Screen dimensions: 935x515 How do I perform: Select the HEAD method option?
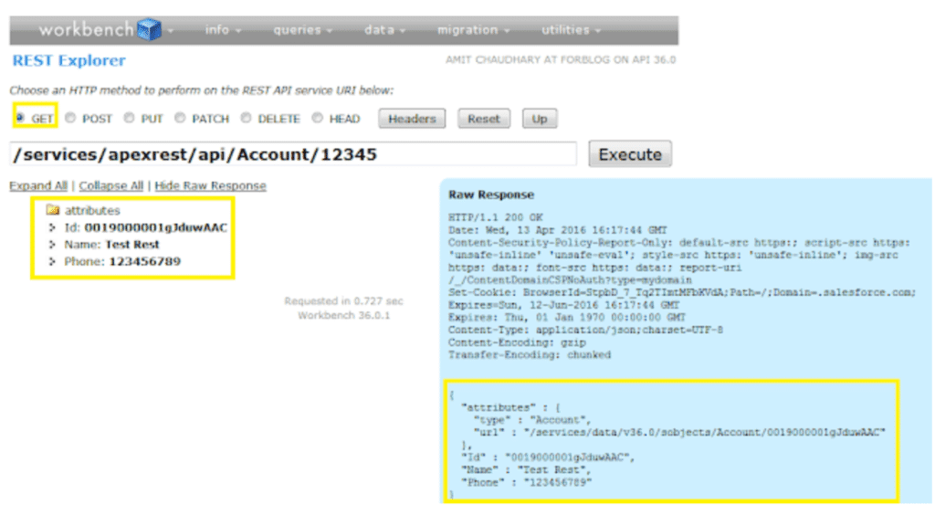pos(317,118)
